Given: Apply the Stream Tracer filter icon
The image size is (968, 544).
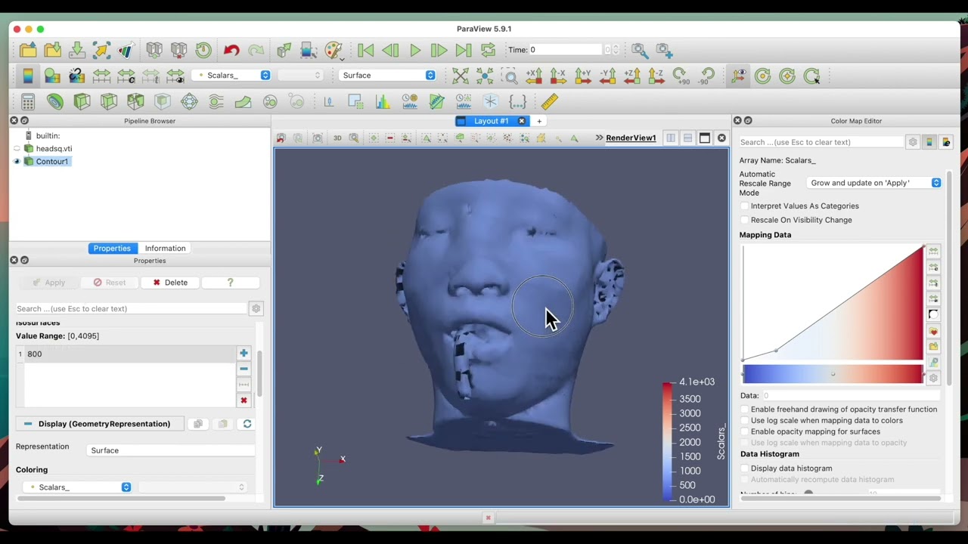Looking at the screenshot, I should coord(216,101).
